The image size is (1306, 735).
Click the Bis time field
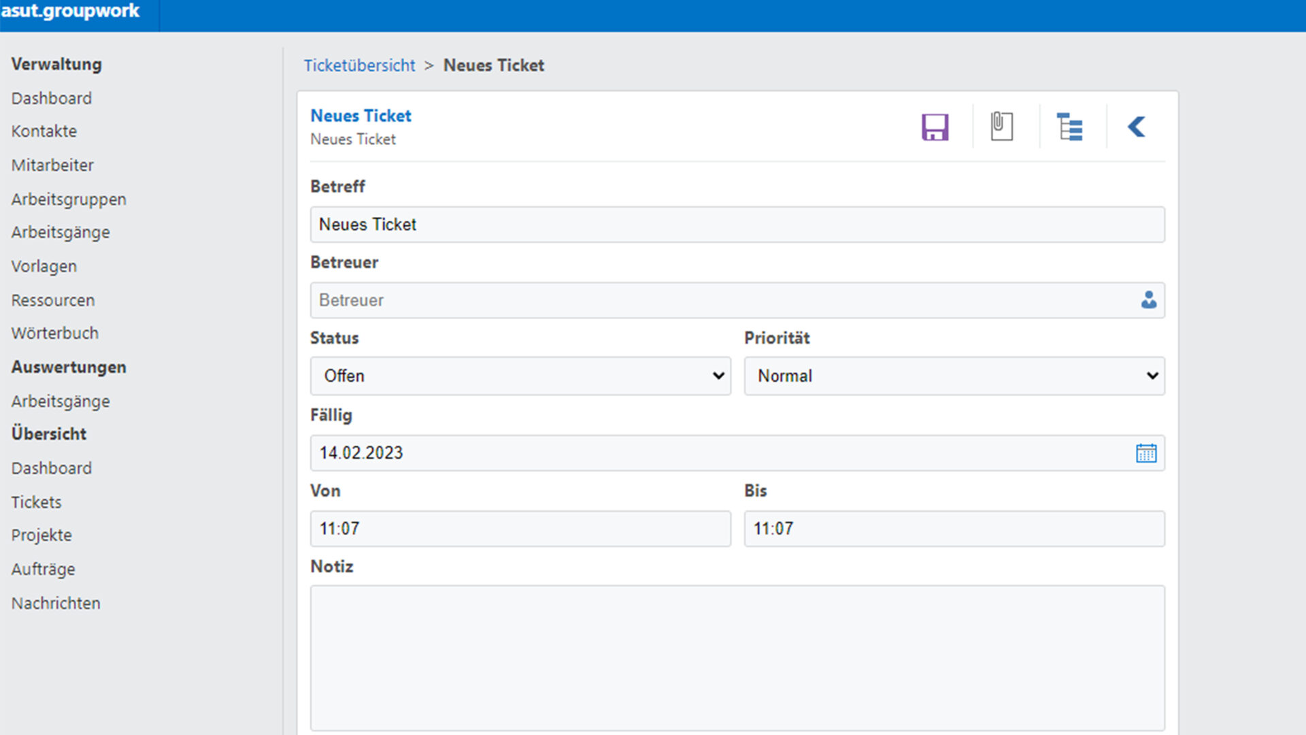click(954, 529)
